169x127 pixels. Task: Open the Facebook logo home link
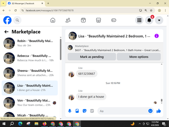click(x=7, y=20)
